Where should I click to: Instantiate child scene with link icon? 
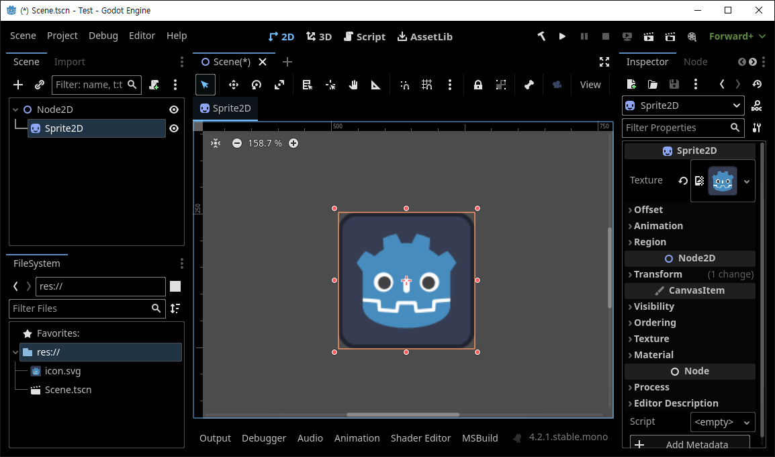[40, 85]
